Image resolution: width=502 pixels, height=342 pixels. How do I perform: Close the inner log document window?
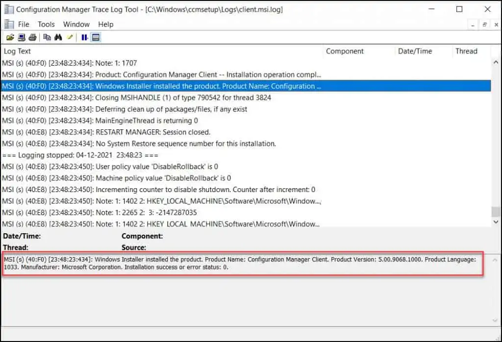tap(496, 24)
